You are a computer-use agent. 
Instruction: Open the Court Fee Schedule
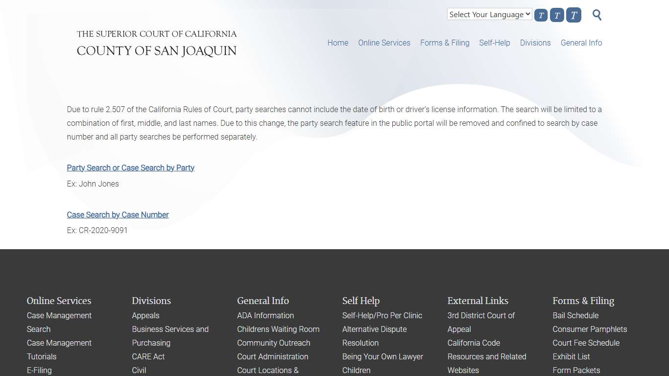[x=586, y=343]
